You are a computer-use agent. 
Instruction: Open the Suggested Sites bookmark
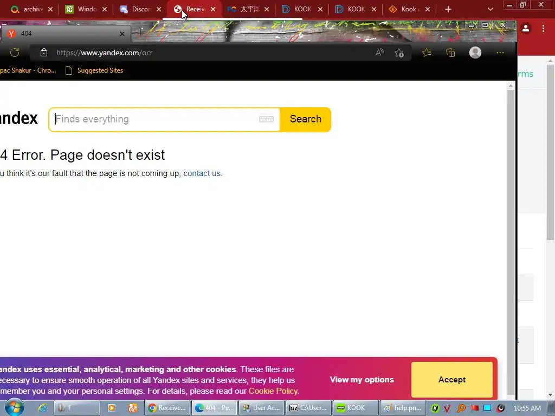pos(94,70)
